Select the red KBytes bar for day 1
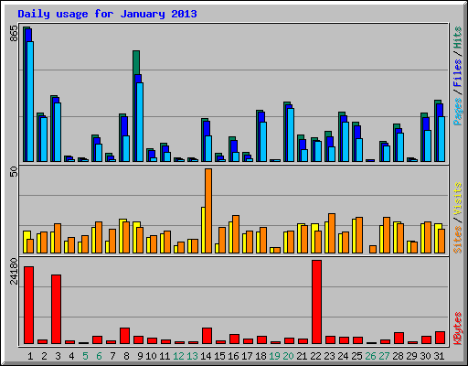This screenshot has height=366, width=468. pos(28,306)
